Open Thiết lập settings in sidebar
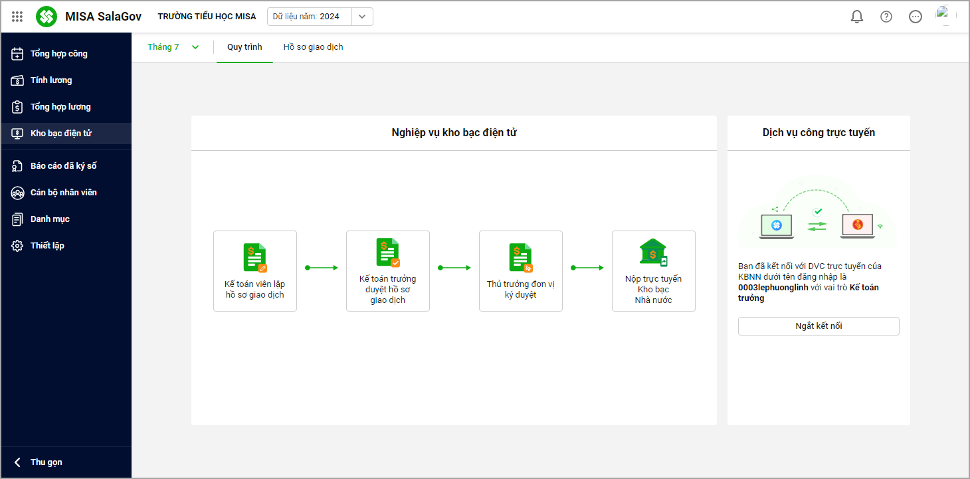The width and height of the screenshot is (970, 479). 47,246
